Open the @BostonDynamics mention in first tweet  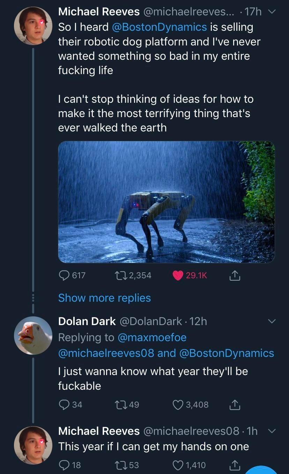pyautogui.click(x=160, y=27)
